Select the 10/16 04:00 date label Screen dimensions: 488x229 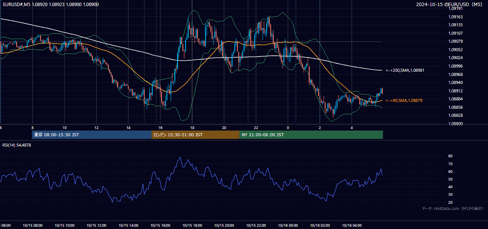352,226
